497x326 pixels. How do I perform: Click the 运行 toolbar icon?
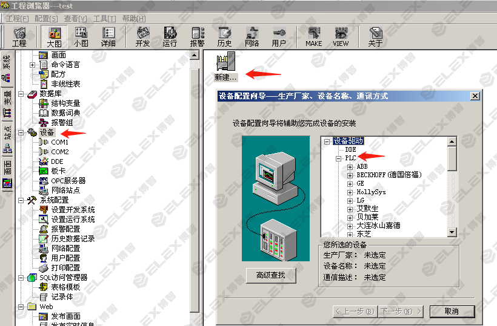(170, 36)
